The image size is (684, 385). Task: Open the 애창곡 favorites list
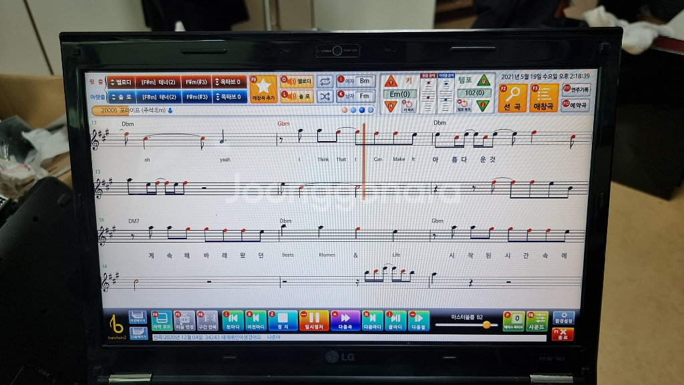[x=544, y=98]
